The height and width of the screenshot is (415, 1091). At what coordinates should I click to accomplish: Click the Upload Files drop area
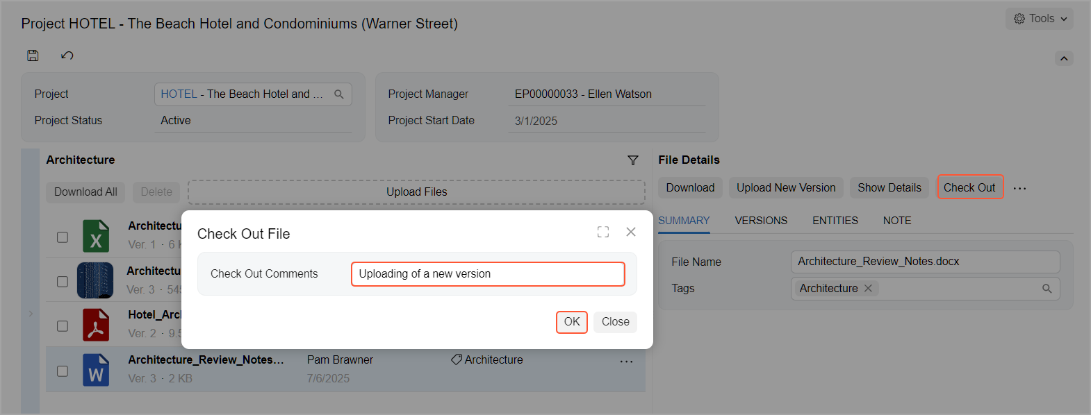(x=416, y=192)
